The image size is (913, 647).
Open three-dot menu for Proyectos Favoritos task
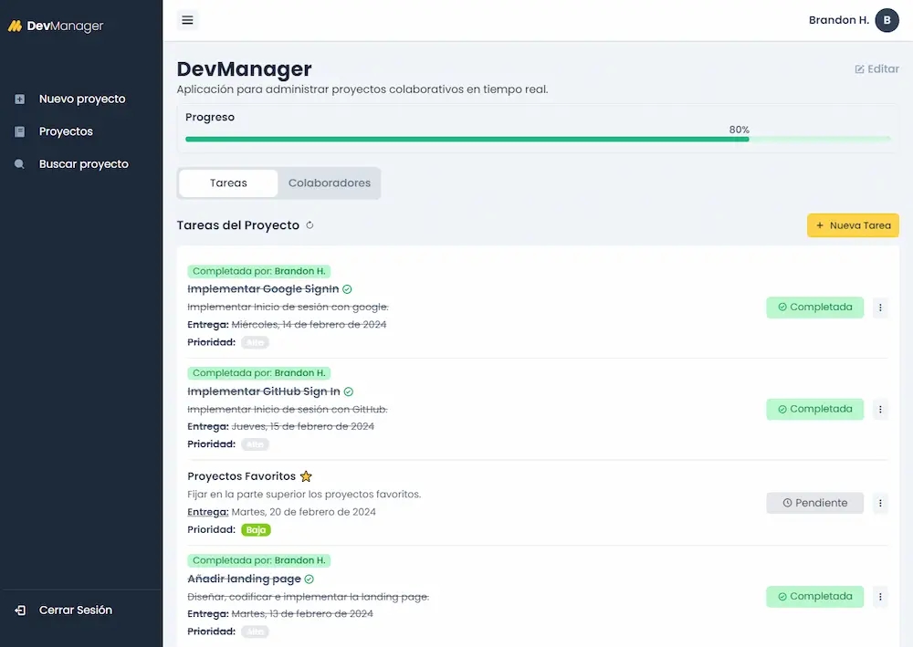click(x=880, y=503)
